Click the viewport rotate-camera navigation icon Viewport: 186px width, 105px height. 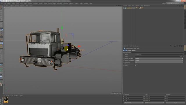(x=120, y=6)
